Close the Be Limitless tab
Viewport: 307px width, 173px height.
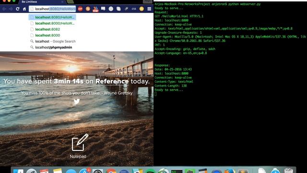62,2
